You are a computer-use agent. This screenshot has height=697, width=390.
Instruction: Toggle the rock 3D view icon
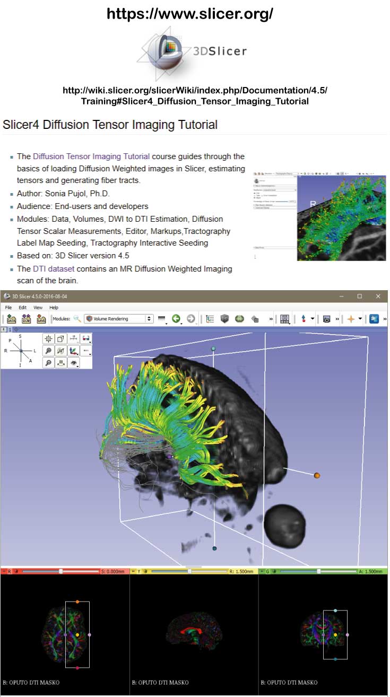[60, 363]
